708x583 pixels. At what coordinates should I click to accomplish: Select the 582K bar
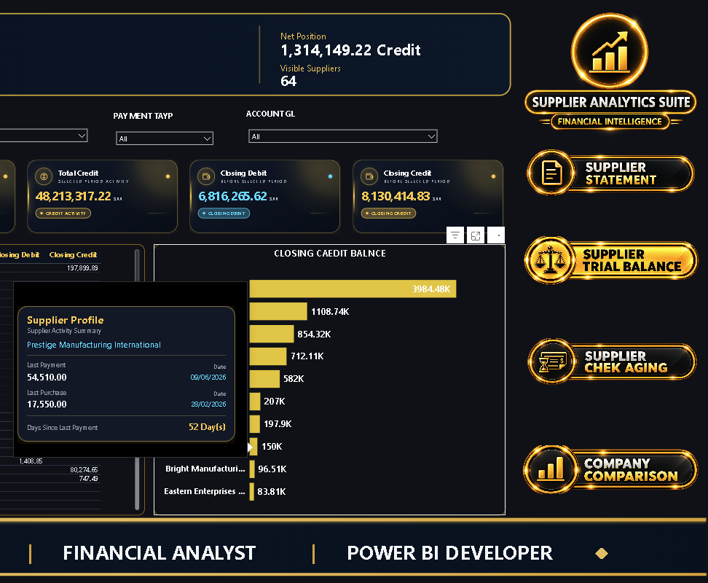coord(264,379)
